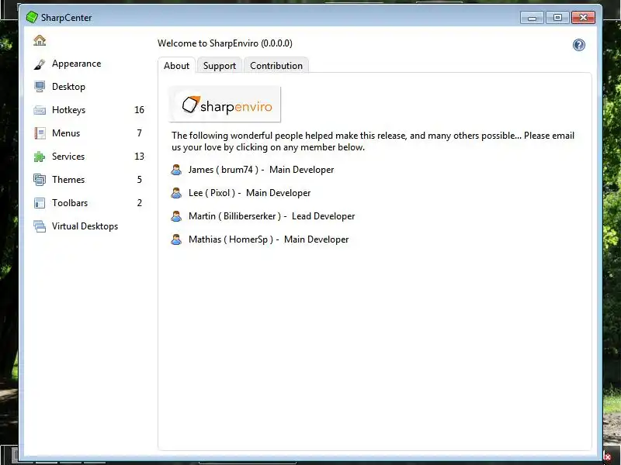Viewport: 621px width, 465px height.
Task: Select the Menus section label
Action: (x=66, y=133)
